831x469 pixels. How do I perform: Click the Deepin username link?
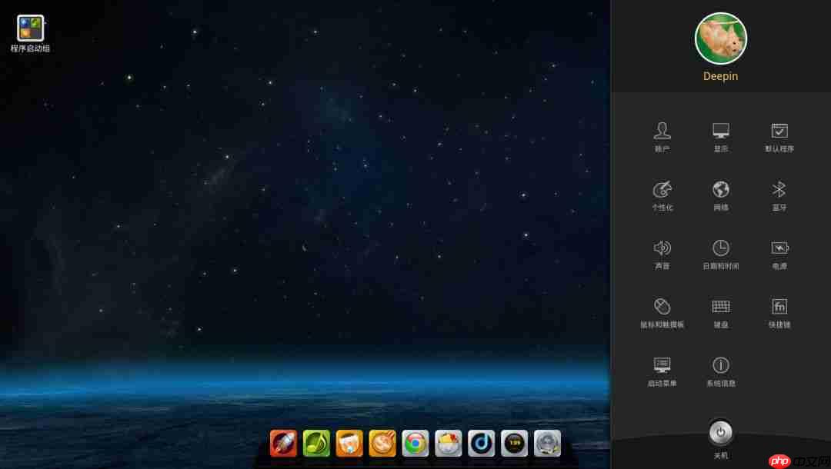click(x=720, y=76)
